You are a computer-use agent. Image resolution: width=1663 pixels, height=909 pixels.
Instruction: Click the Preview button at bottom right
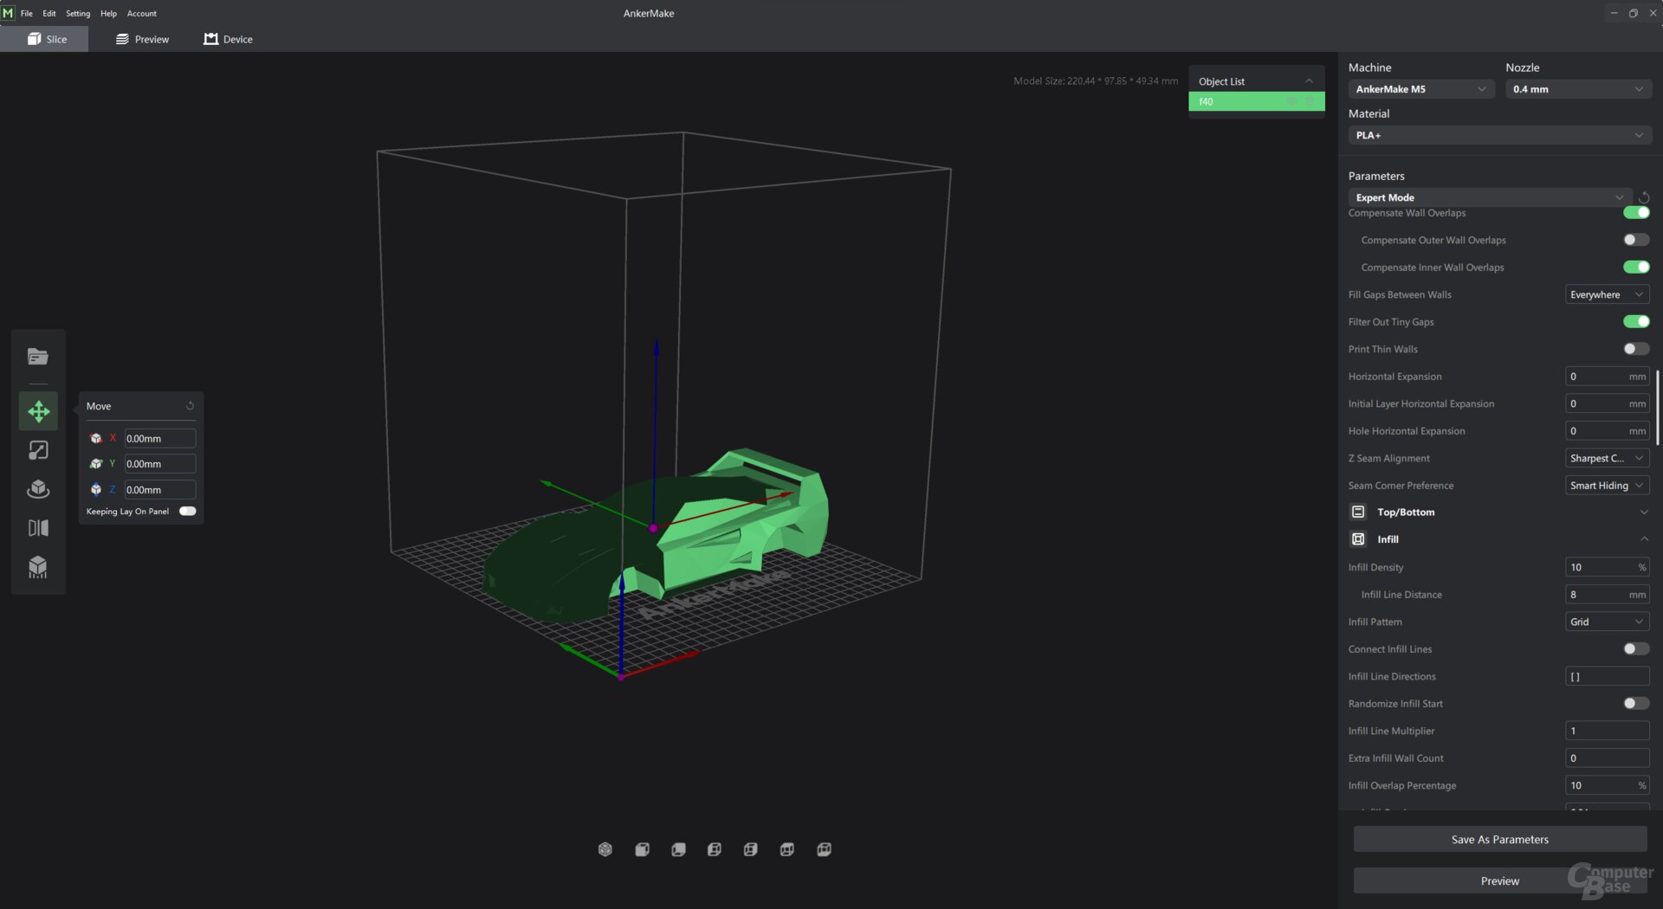pyautogui.click(x=1499, y=881)
